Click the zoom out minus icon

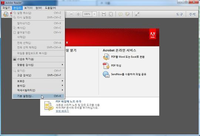click(71, 14)
